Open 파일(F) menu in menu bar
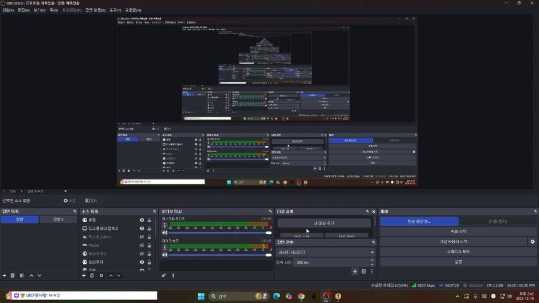Image resolution: width=539 pixels, height=303 pixels. [8, 10]
